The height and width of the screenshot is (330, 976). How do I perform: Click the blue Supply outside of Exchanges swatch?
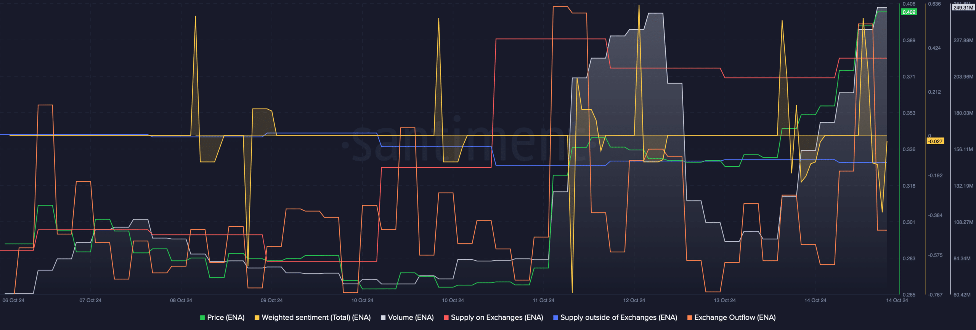555,317
